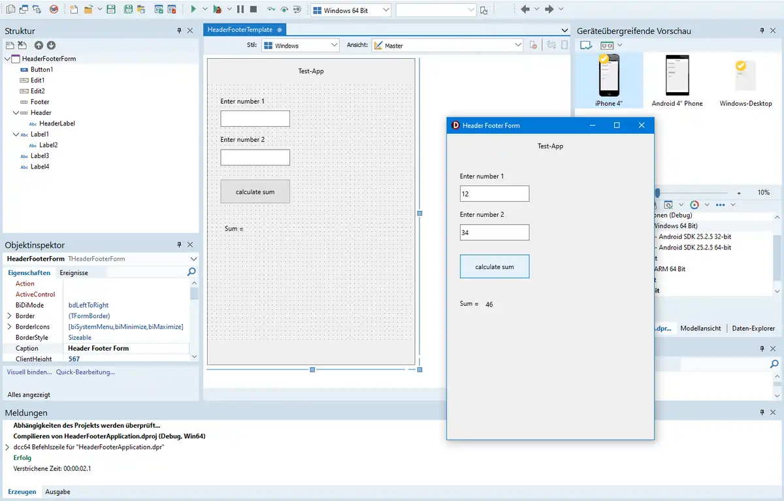Viewport: 784px width, 501px height.
Task: Click the Run Until Return debug icon
Action: click(x=297, y=10)
